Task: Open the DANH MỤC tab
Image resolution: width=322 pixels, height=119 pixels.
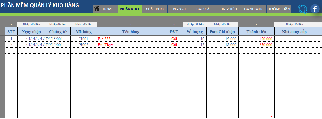Action: tap(254, 9)
